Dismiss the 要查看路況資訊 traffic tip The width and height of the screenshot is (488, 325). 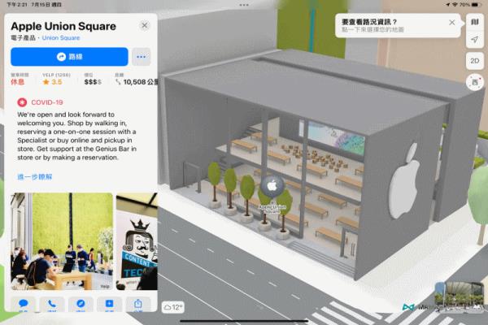click(x=452, y=23)
